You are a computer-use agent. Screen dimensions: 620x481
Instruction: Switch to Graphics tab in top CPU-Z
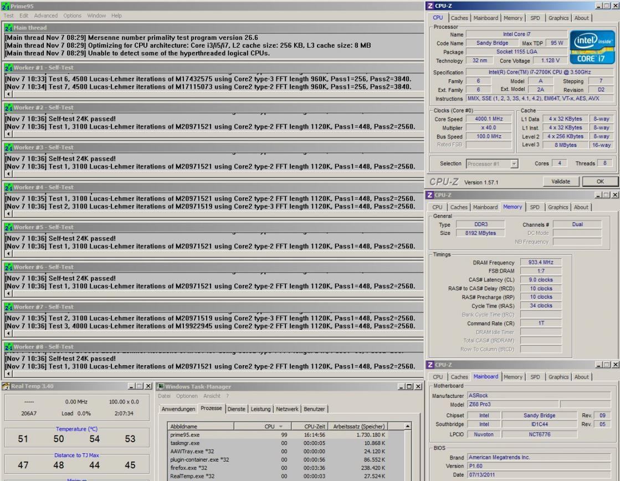558,18
